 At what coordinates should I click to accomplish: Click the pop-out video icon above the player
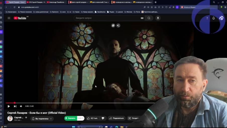click(x=113, y=25)
